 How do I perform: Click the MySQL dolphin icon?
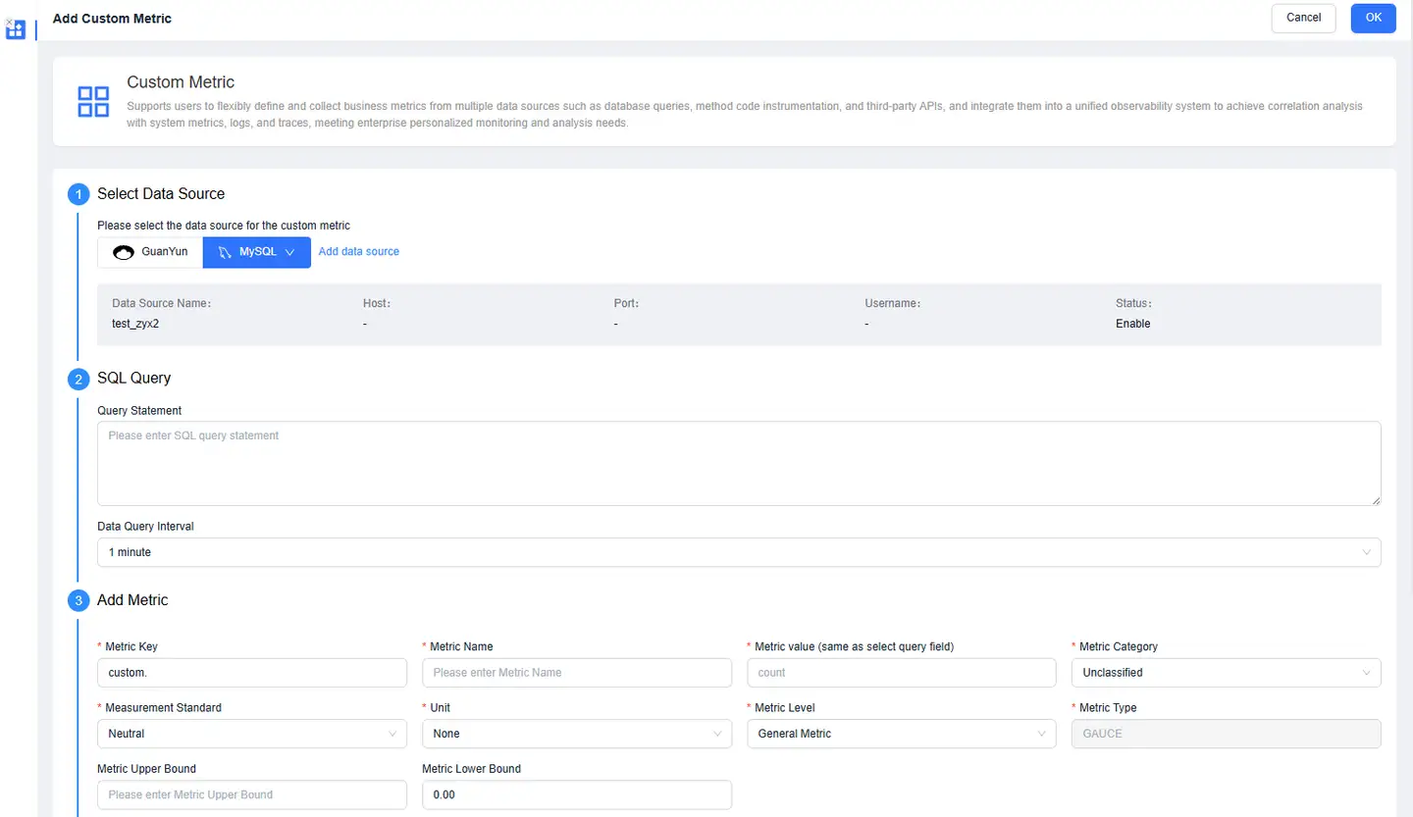(x=225, y=252)
